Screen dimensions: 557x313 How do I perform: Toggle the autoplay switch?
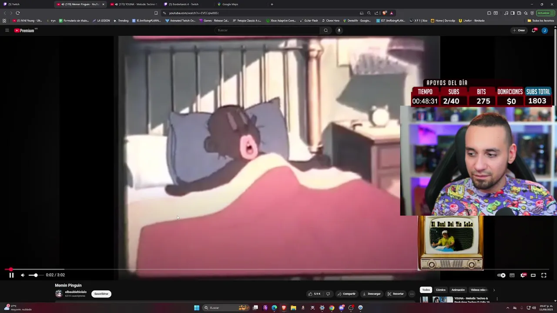coord(501,275)
